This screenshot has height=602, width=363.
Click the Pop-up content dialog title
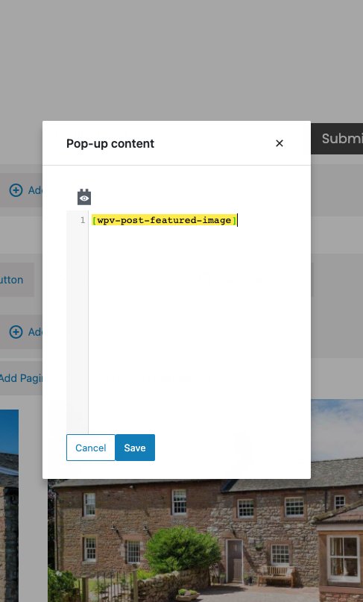(x=110, y=143)
